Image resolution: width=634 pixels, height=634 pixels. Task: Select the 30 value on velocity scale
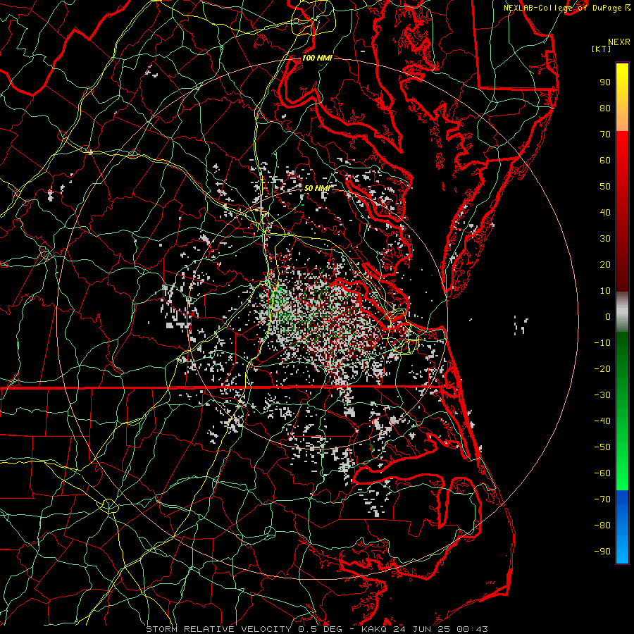[x=605, y=239]
